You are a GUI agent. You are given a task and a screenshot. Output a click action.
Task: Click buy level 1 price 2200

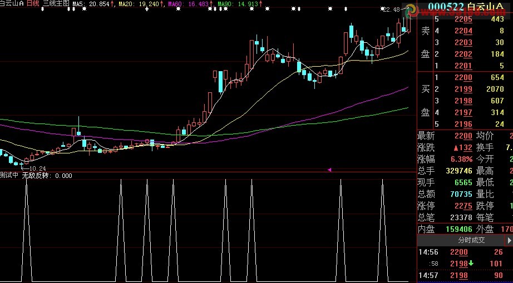463,78
